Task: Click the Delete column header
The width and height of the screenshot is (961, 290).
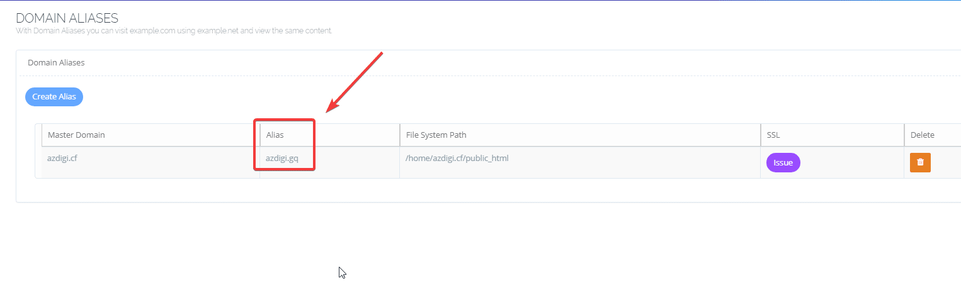Action: click(922, 135)
